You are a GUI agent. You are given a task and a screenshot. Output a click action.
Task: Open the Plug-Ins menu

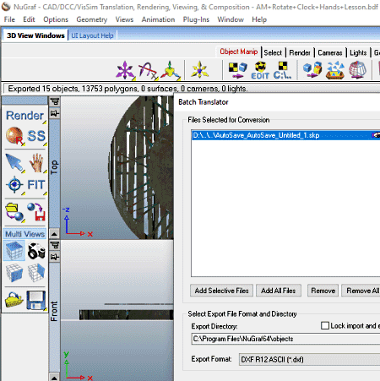tap(196, 19)
